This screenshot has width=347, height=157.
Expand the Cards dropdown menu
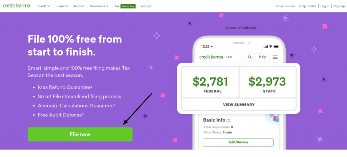pyautogui.click(x=44, y=6)
